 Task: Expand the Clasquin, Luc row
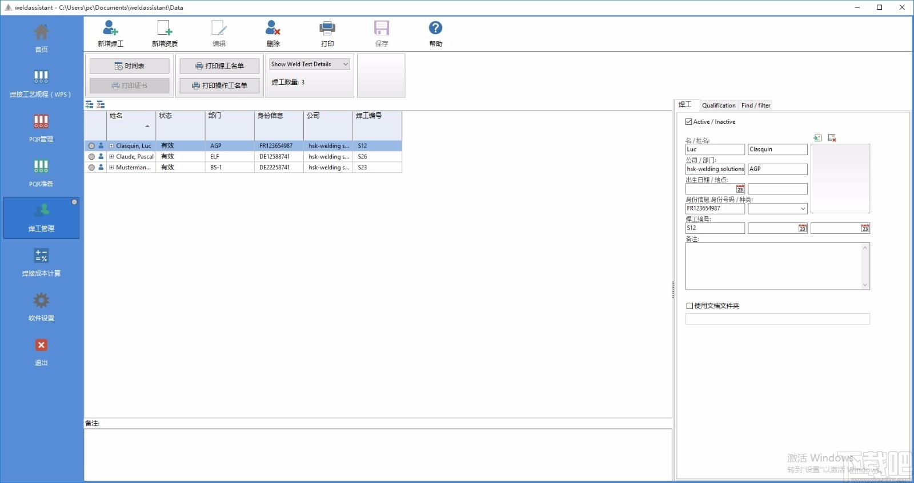tap(111, 145)
